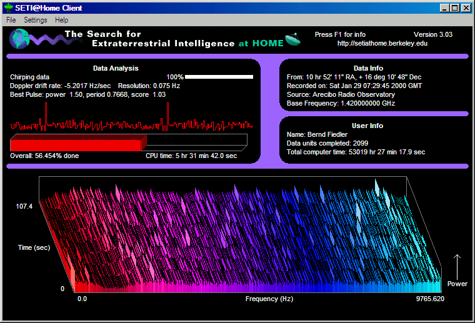Viewport: 475px width, 323px height.
Task: Click the '0.0' frequency axis value
Action: 82,299
